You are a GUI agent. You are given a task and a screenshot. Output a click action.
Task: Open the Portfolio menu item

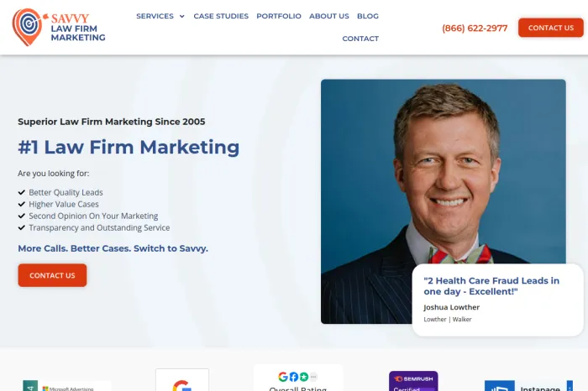click(x=279, y=16)
